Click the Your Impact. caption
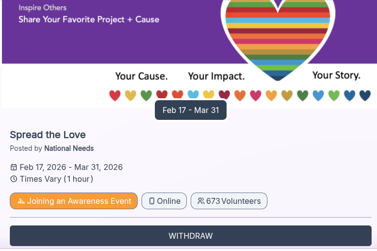This screenshot has height=251, width=377. click(x=216, y=76)
